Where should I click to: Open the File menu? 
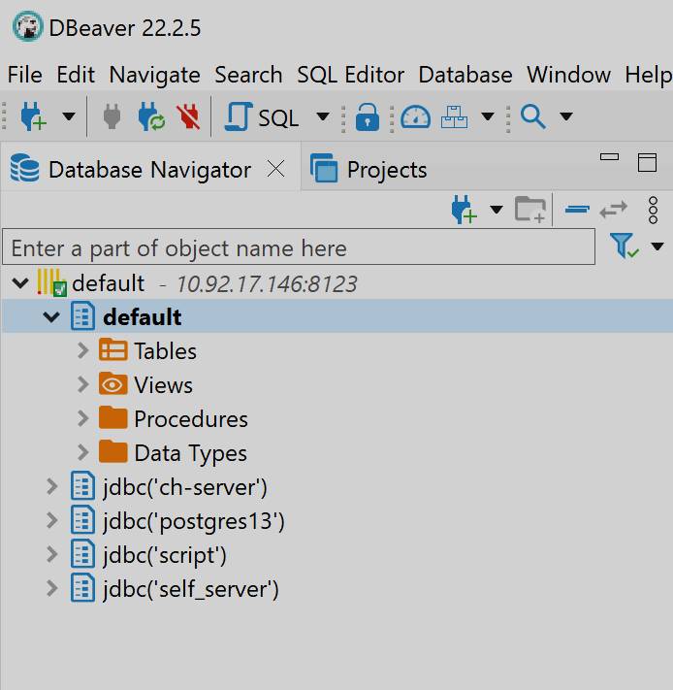coord(24,75)
